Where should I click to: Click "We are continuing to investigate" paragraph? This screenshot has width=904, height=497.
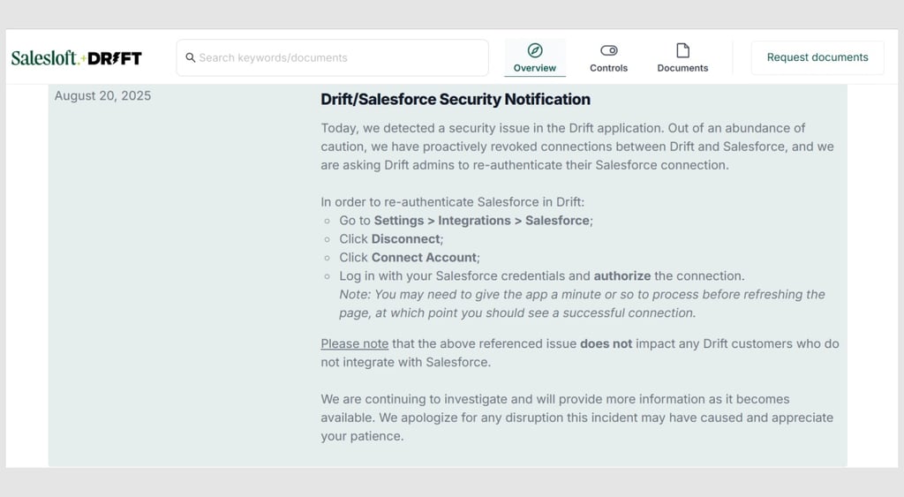click(577, 418)
